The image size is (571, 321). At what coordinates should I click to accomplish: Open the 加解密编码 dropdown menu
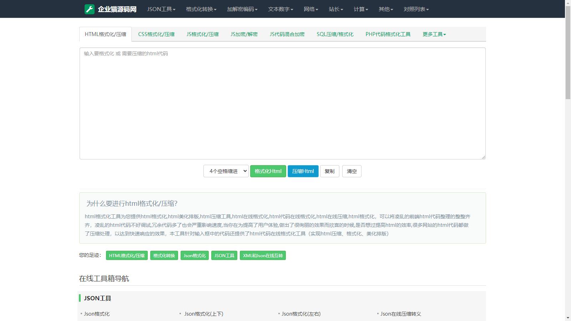point(242,9)
